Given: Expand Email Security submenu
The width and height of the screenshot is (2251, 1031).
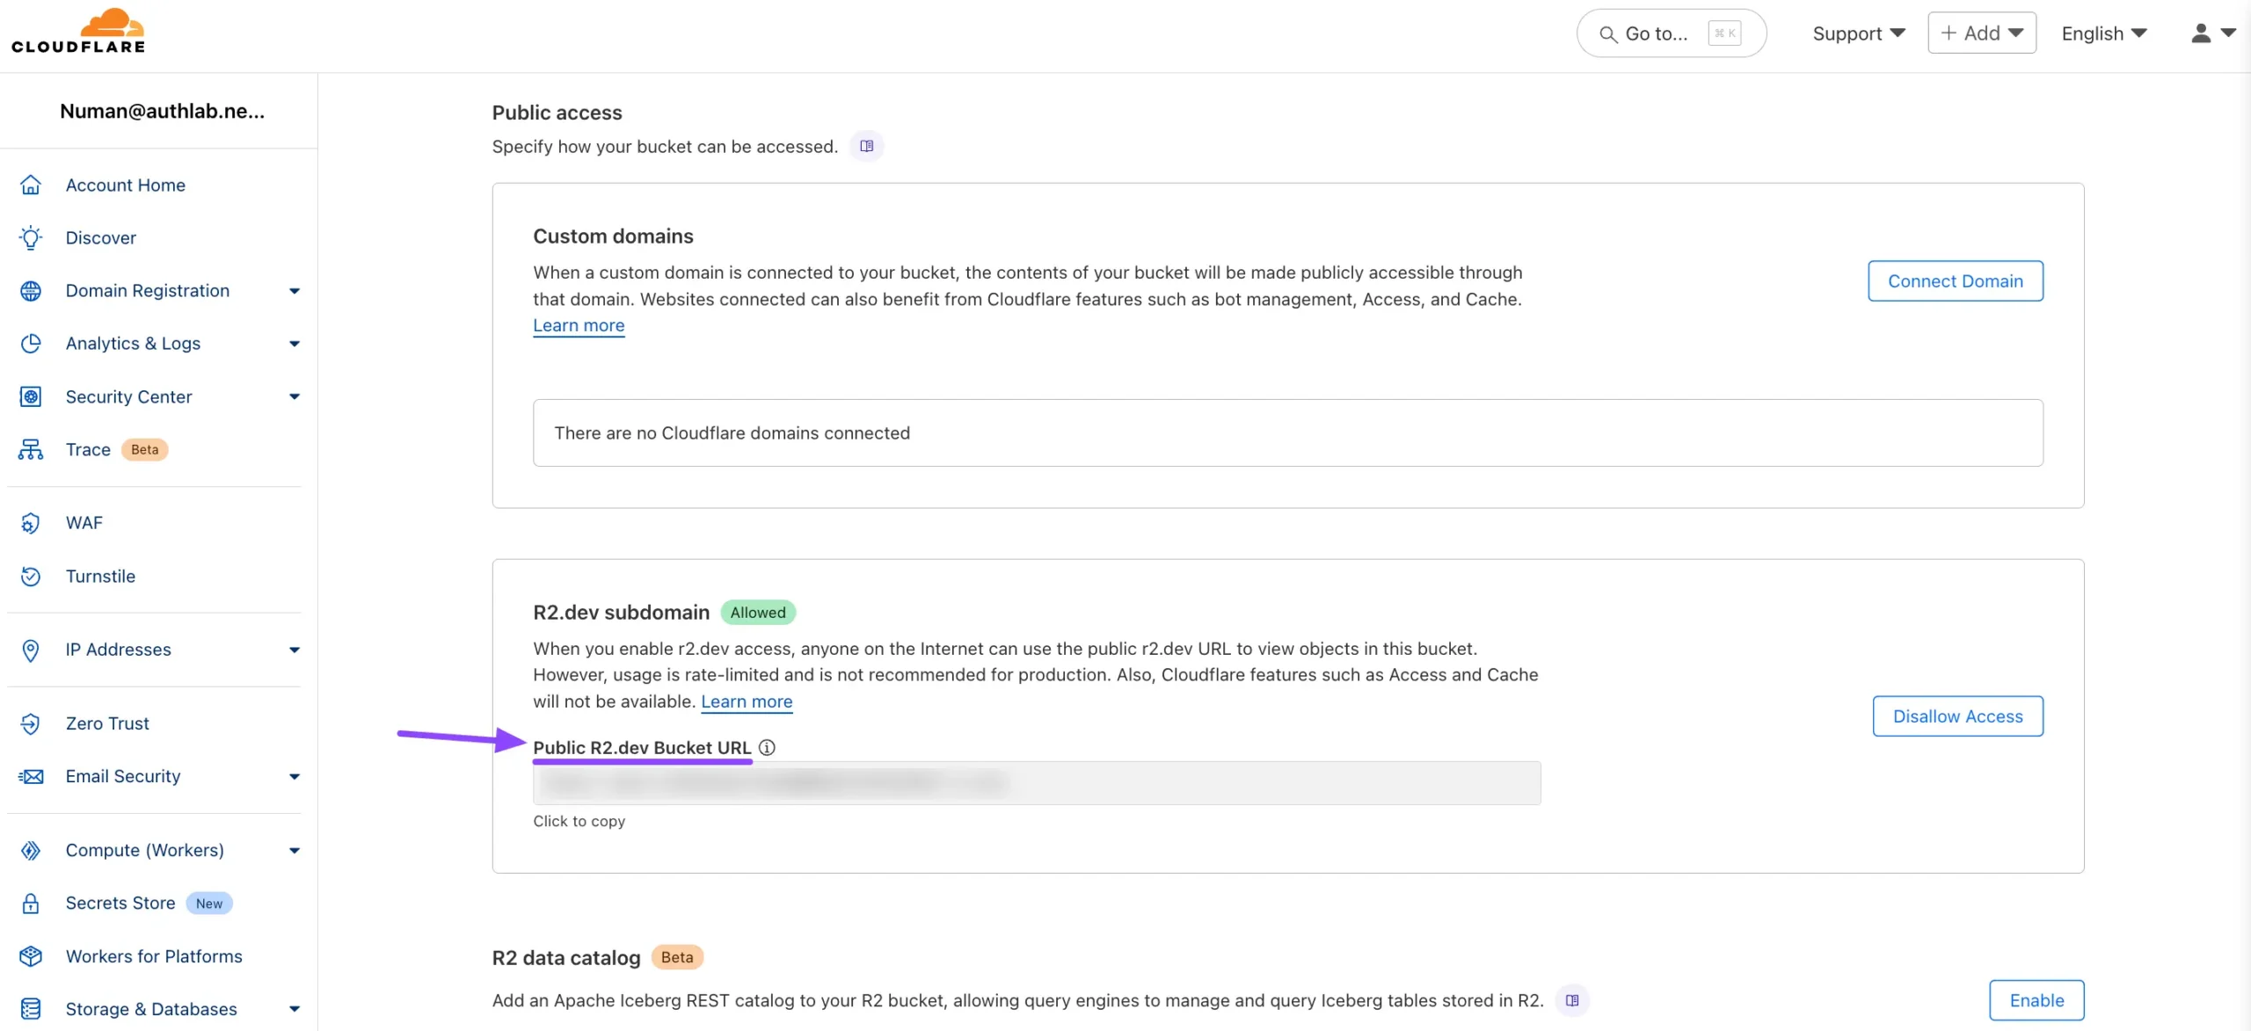Looking at the screenshot, I should click(x=295, y=776).
